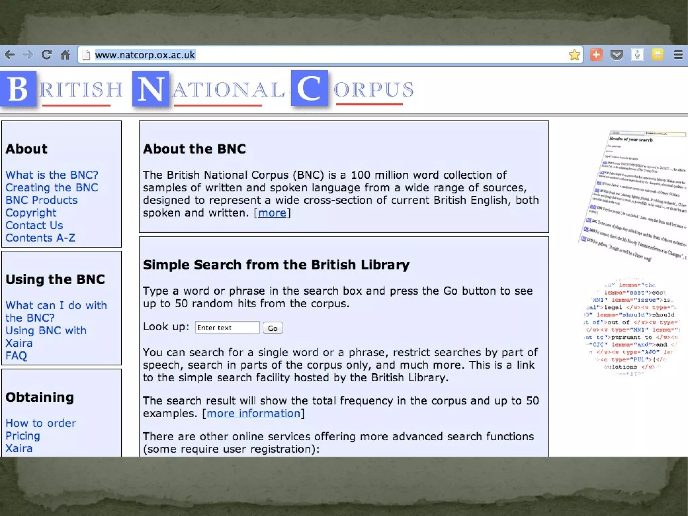Screen dimensions: 688x516
Task: Click the browser forward arrow
Action: (28, 55)
